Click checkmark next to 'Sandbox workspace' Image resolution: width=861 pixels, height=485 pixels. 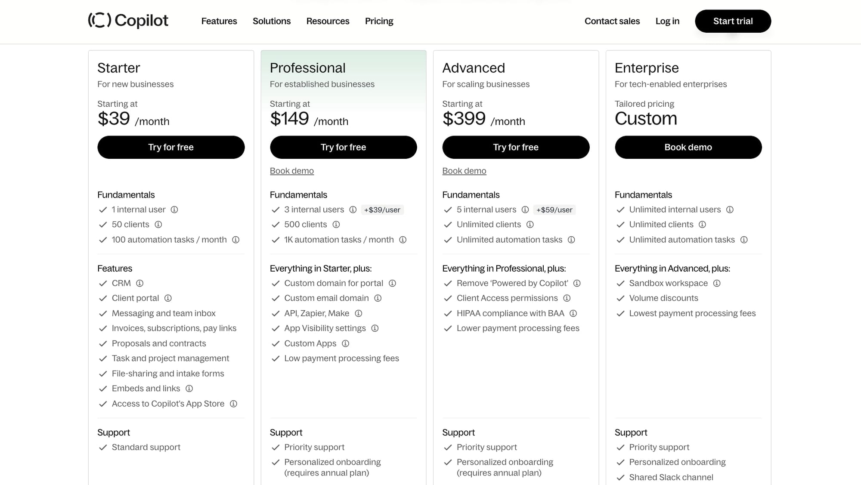click(x=620, y=283)
